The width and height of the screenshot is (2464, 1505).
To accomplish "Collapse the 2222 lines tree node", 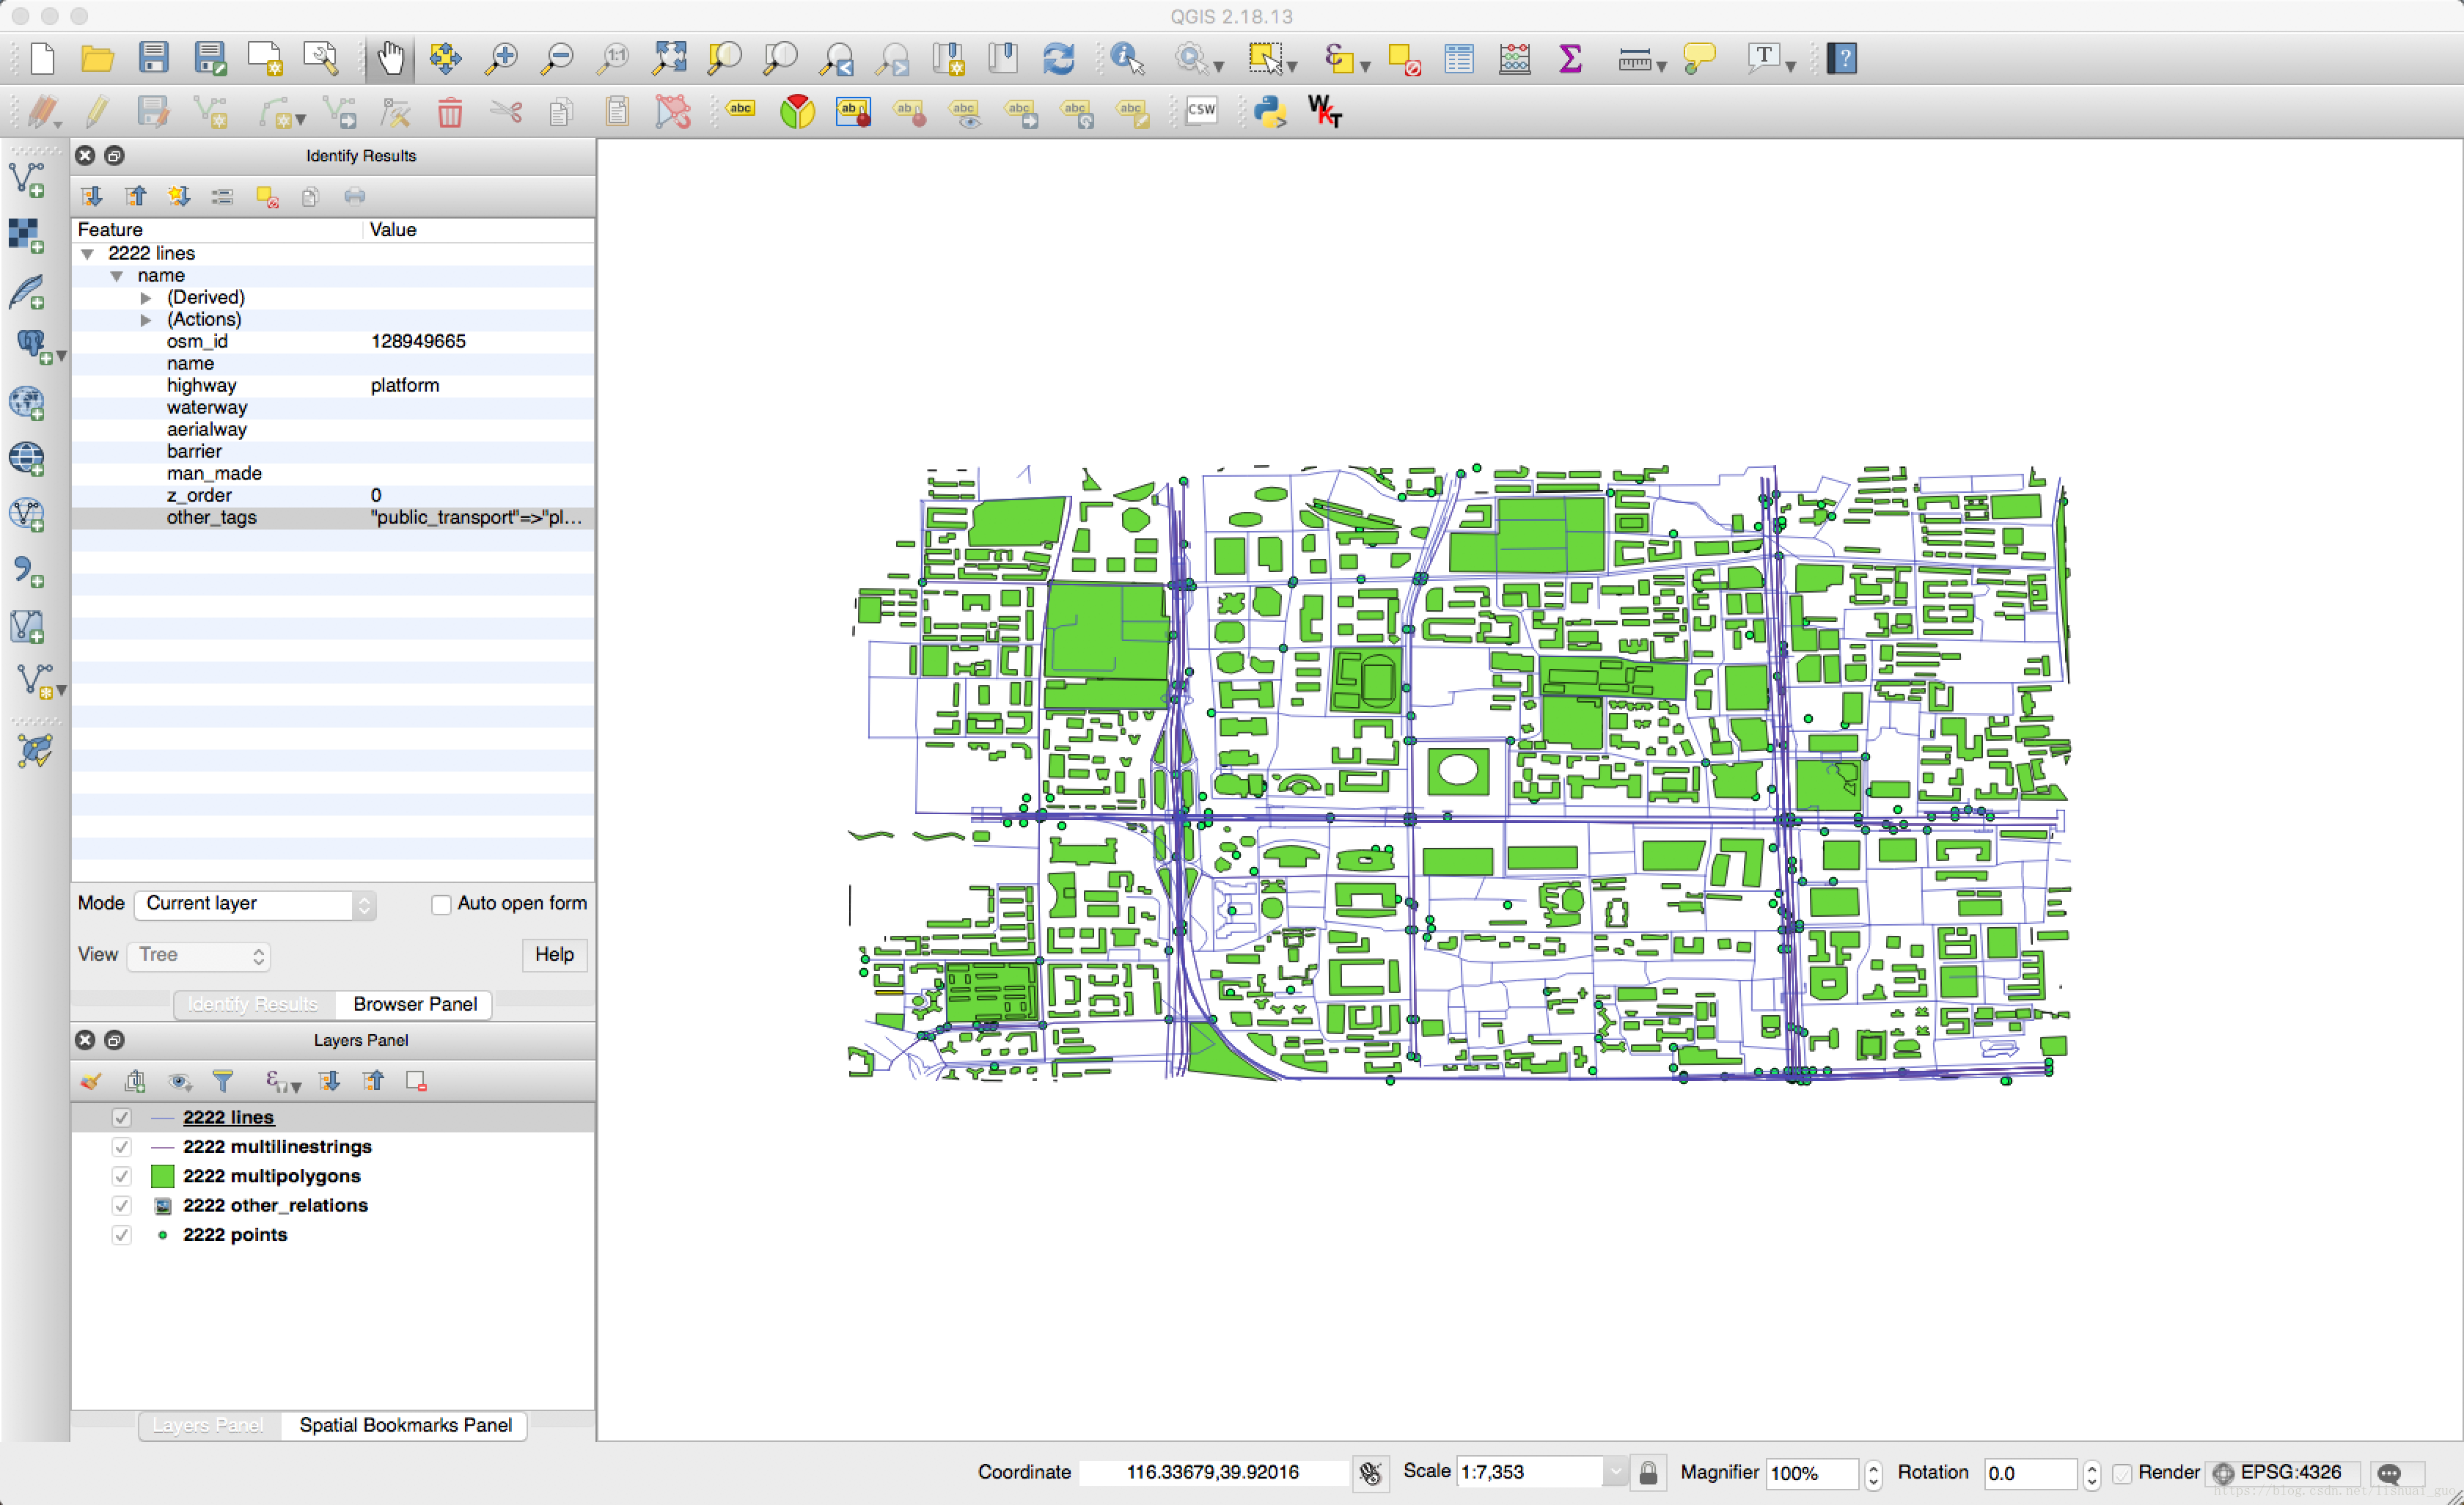I will pyautogui.click(x=87, y=254).
